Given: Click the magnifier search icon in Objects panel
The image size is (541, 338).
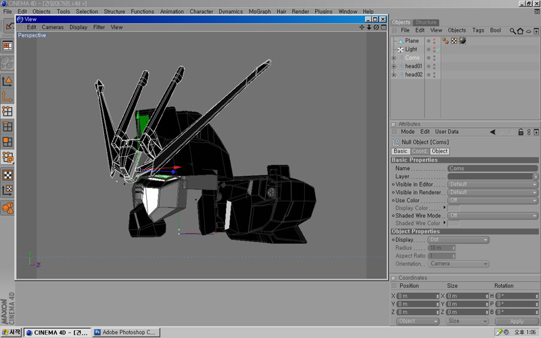Looking at the screenshot, I should coord(513,31).
